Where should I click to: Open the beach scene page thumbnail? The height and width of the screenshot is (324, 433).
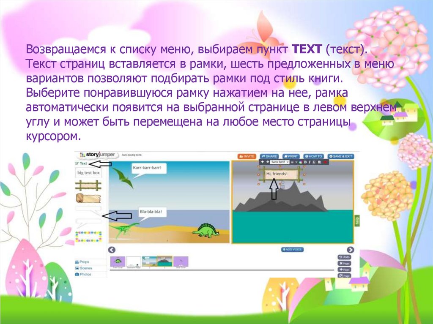pyautogui.click(x=149, y=262)
